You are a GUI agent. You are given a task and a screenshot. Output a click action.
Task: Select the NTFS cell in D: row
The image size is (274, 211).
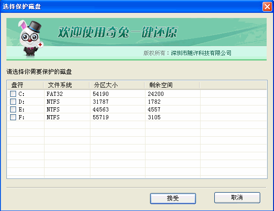pos(53,102)
